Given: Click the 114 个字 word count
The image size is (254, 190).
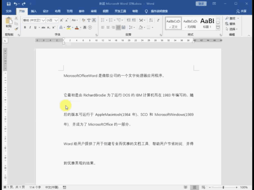Looking at the screenshot, I should 35,187.
